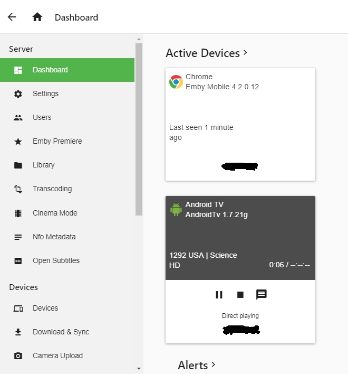Viewport: 348px width, 374px height.
Task: Click the Transcoding crop-rotate icon
Action: (x=18, y=189)
